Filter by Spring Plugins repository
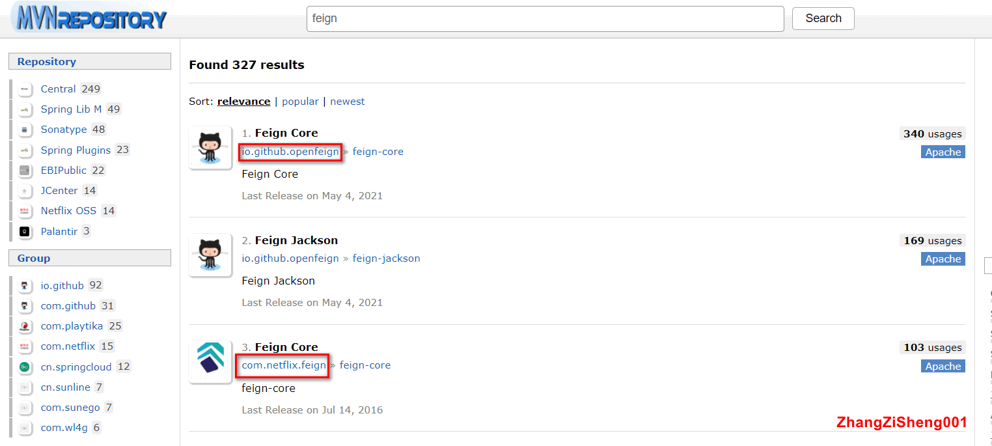The height and width of the screenshot is (446, 992). pyautogui.click(x=76, y=150)
